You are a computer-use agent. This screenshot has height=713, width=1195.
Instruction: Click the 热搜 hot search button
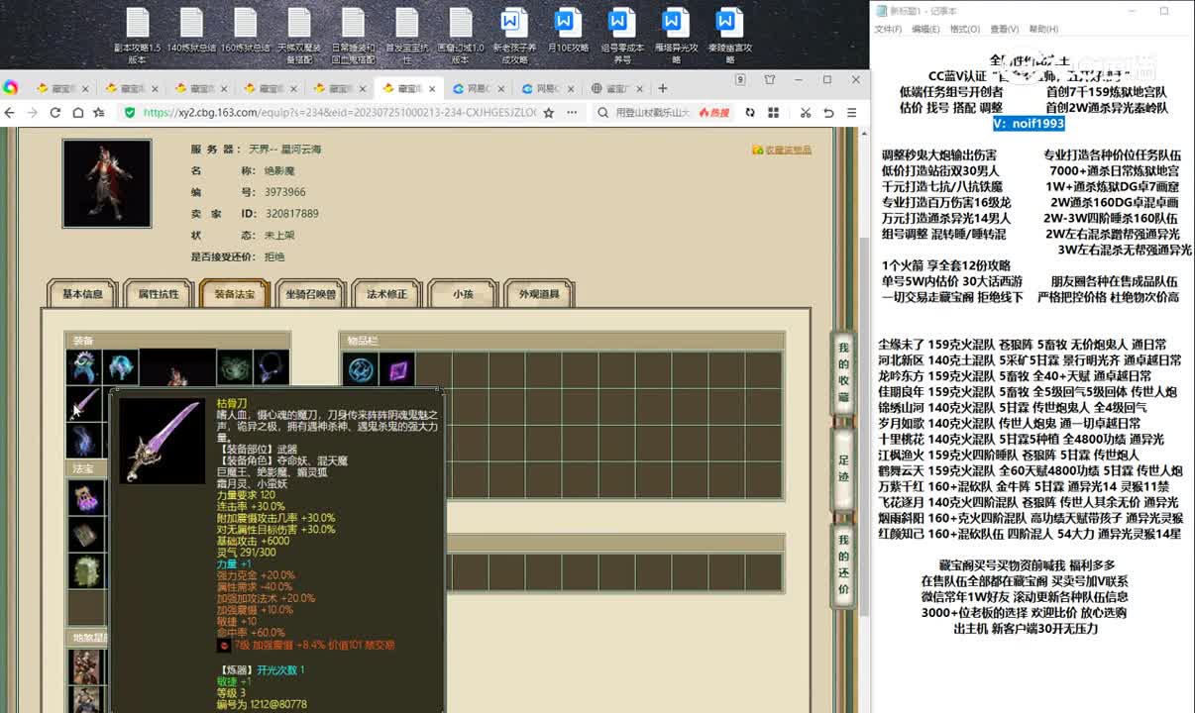[714, 113]
